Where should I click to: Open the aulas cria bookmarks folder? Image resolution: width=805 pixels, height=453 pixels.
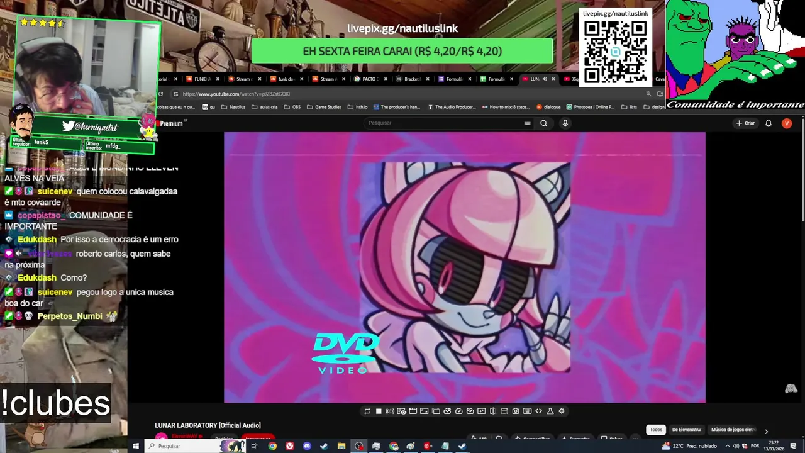(x=264, y=107)
